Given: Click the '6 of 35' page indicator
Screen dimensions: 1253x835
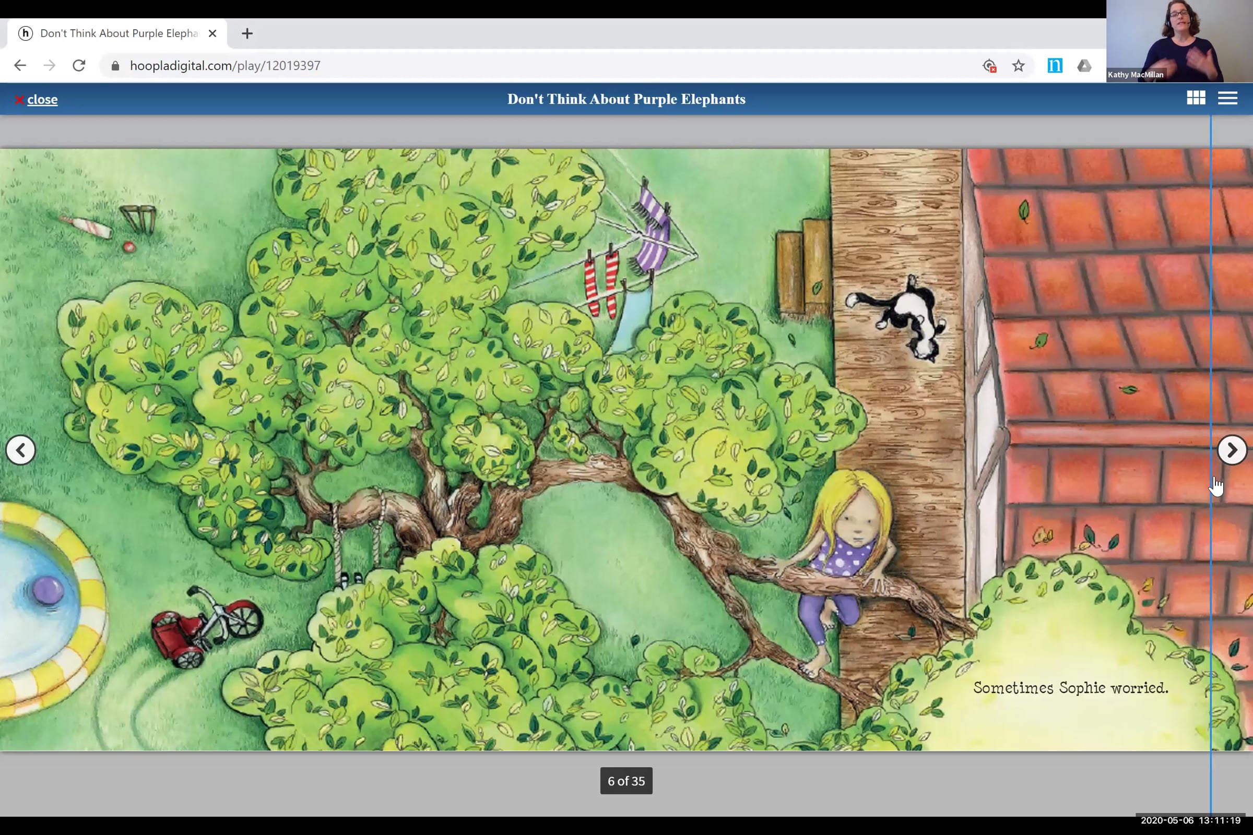Looking at the screenshot, I should pos(626,781).
